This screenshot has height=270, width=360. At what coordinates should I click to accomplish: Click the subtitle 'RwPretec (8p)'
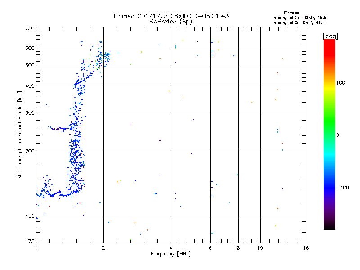point(171,22)
